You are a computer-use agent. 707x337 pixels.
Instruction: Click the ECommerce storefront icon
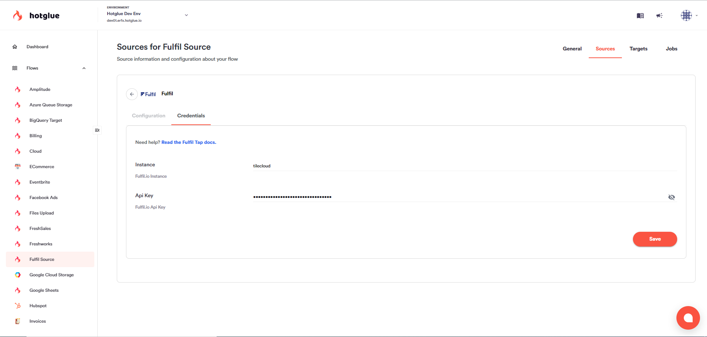click(x=18, y=167)
